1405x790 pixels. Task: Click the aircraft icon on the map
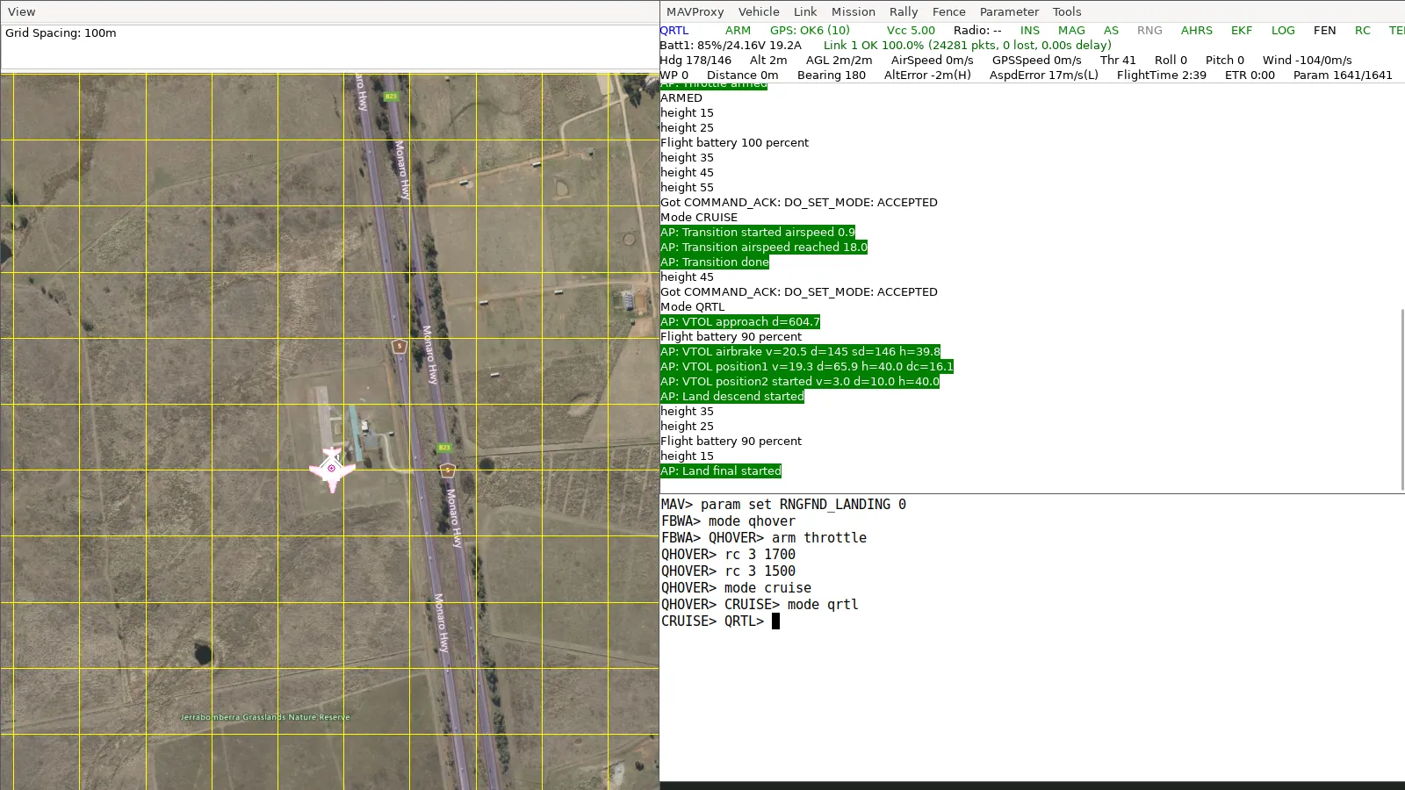pos(332,470)
